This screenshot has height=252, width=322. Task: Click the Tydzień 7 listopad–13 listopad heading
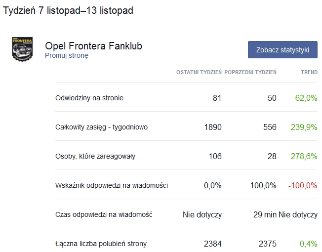(x=68, y=10)
